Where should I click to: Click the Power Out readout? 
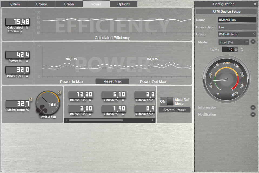(x=18, y=70)
